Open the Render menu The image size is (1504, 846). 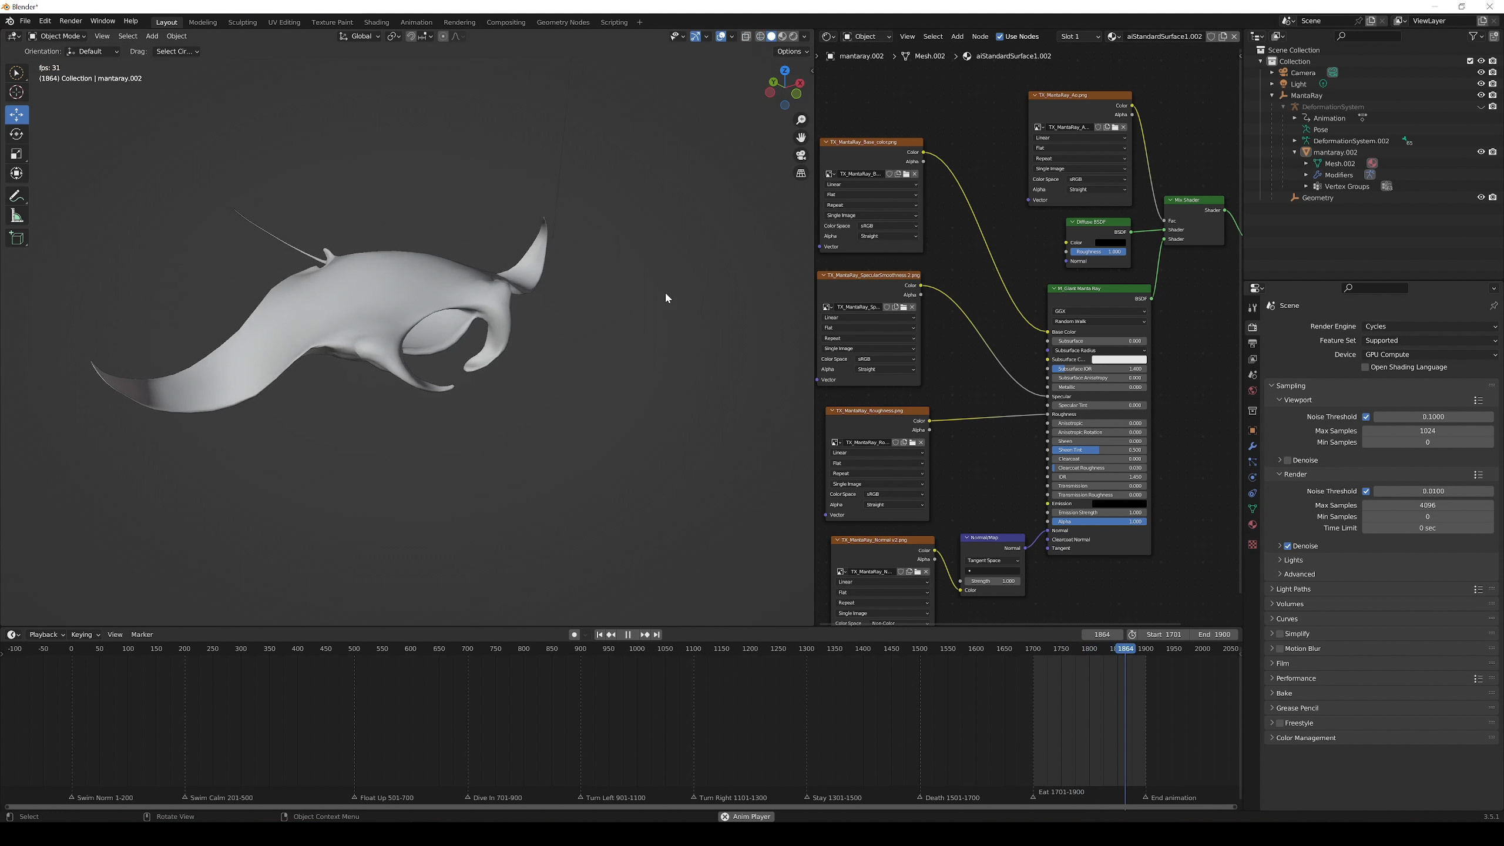coord(70,21)
